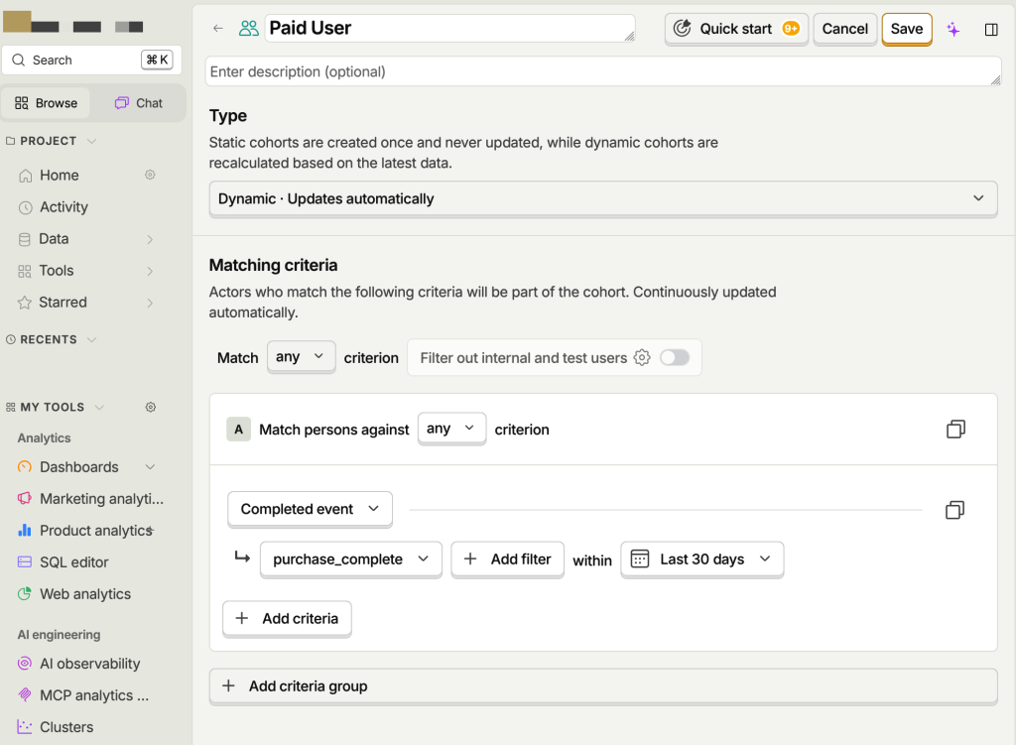Edit the Paid User name field
The width and height of the screenshot is (1016, 745).
tap(449, 29)
